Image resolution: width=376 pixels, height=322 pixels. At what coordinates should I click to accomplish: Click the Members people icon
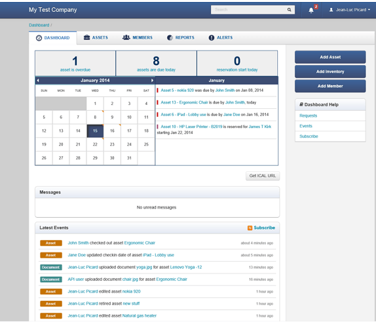point(126,37)
